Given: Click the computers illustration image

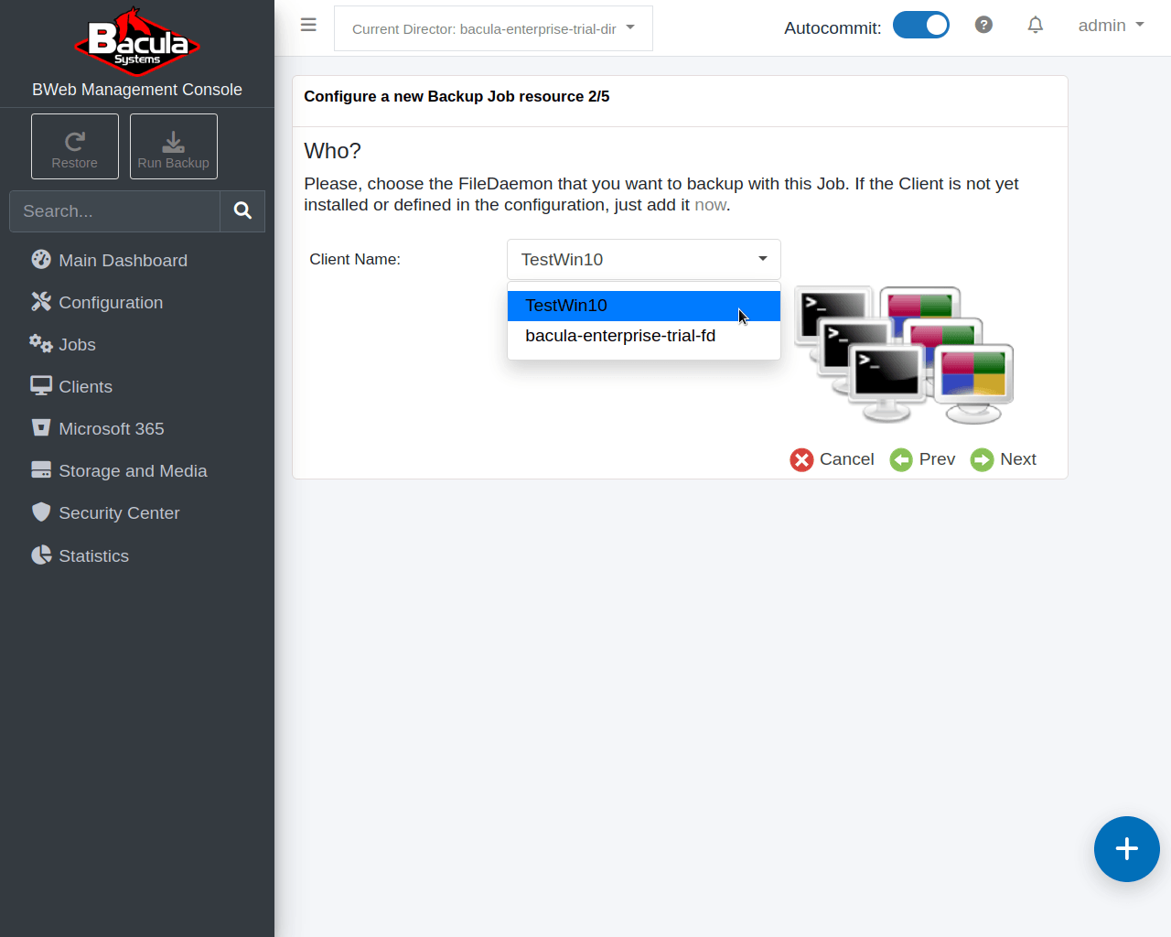Looking at the screenshot, I should coord(904,355).
